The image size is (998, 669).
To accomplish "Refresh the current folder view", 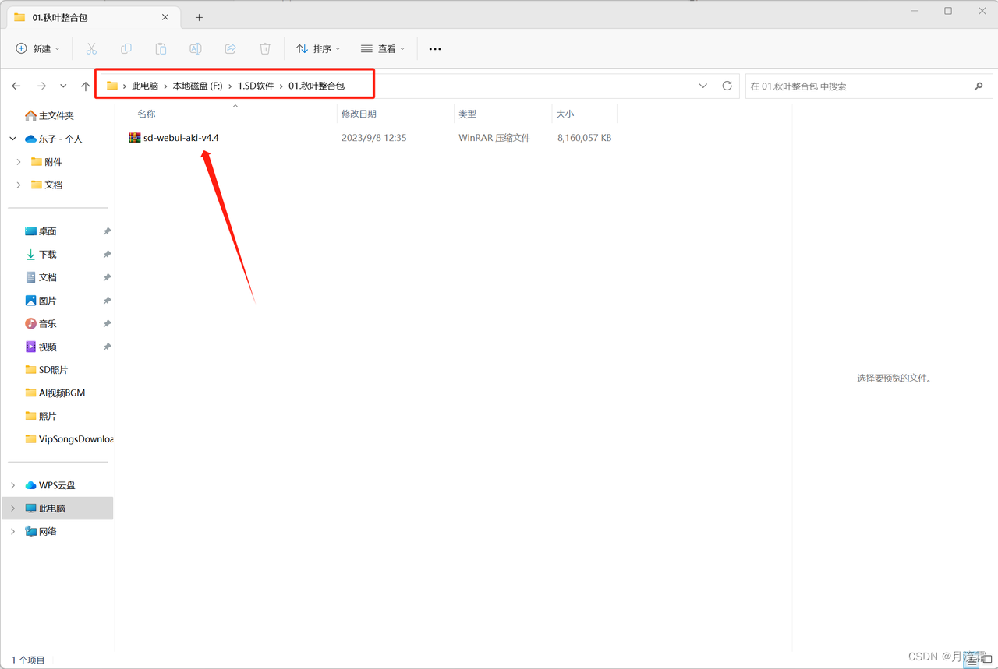I will [x=727, y=86].
